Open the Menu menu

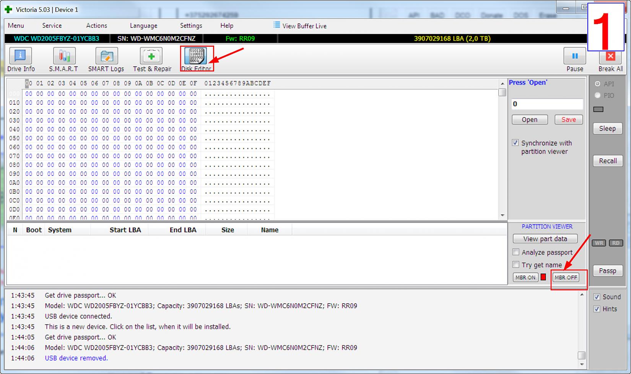(16, 26)
